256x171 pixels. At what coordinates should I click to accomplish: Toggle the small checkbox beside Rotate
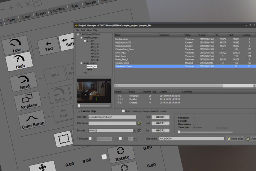pos(104,157)
